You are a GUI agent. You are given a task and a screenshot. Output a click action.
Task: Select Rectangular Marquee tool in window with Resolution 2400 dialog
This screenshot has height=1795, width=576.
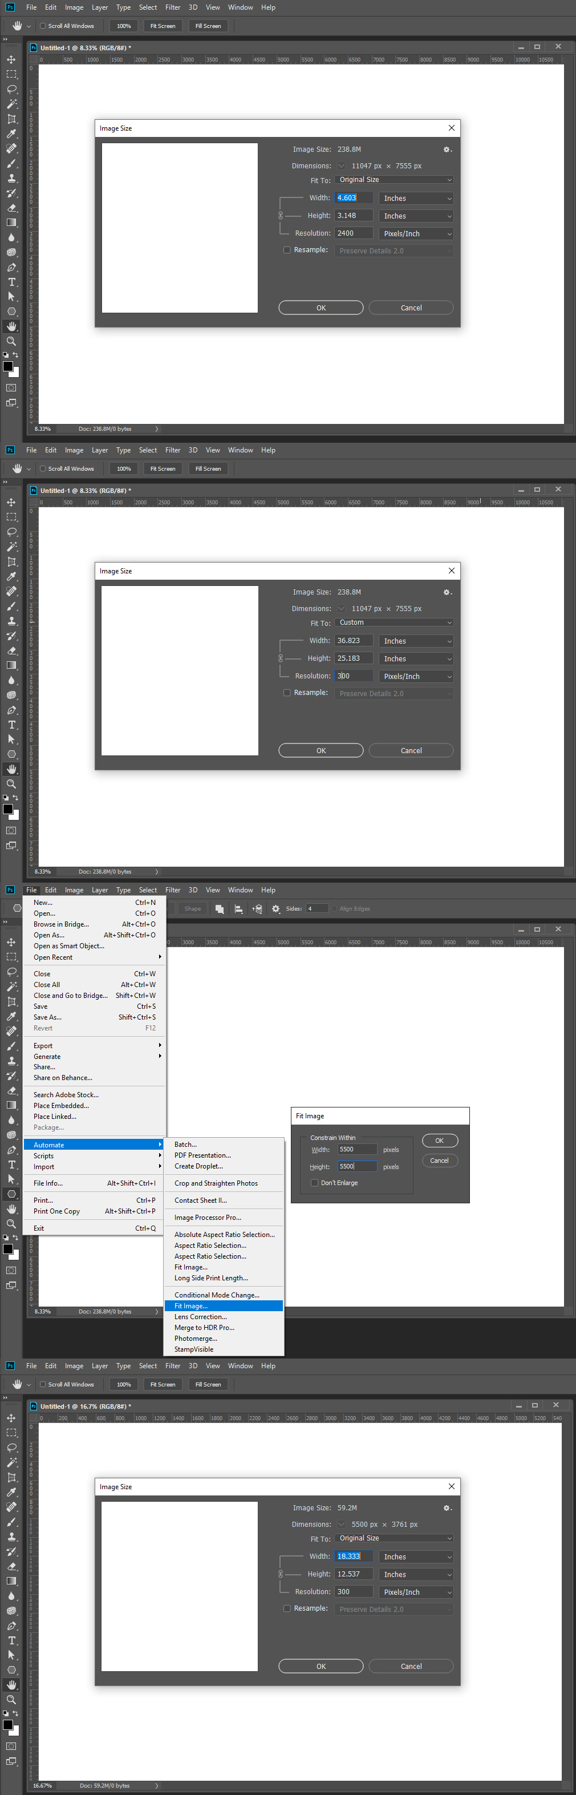click(11, 74)
